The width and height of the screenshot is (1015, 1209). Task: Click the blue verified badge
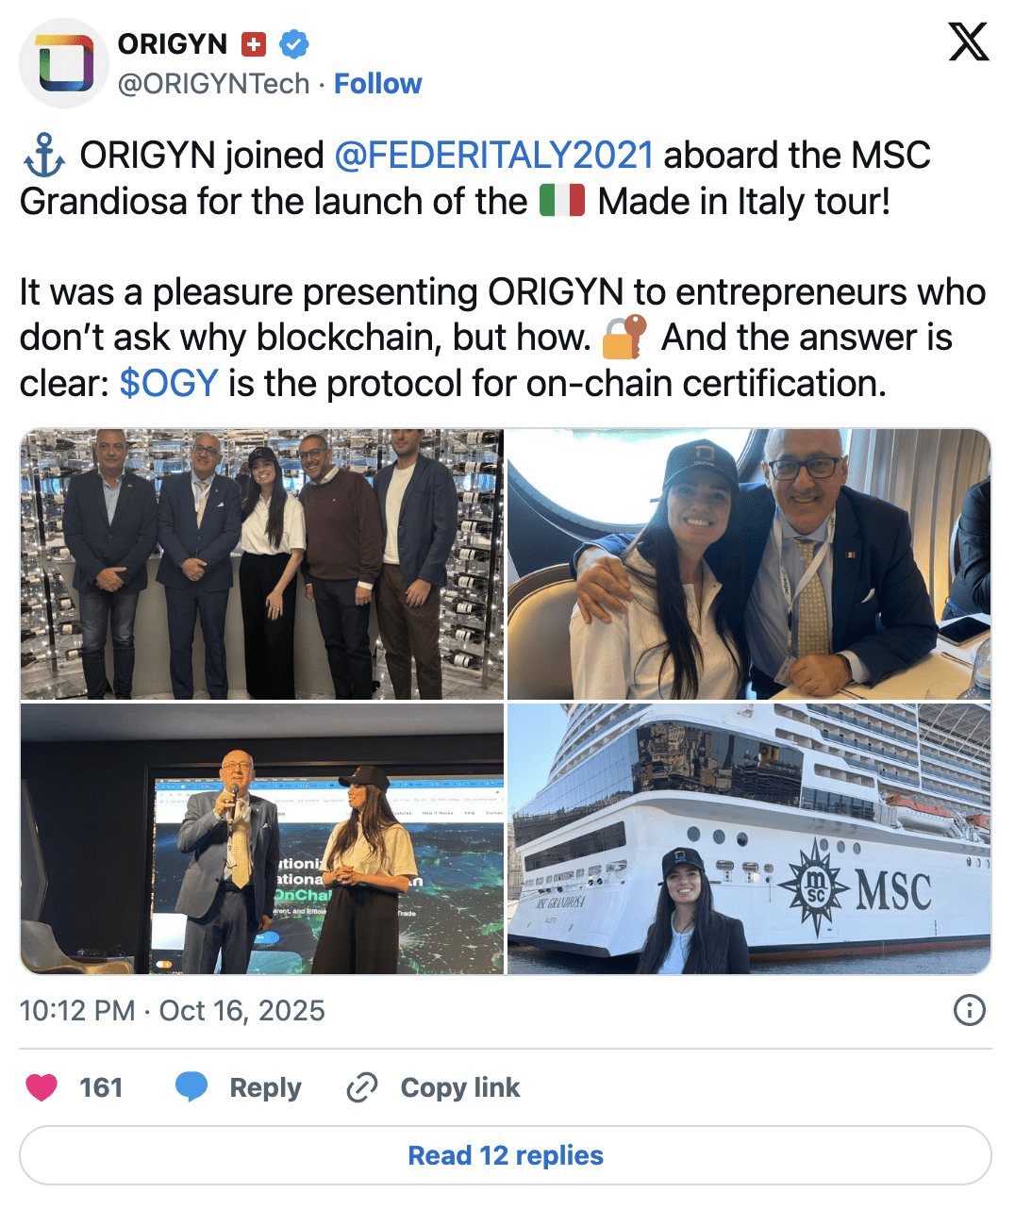(294, 44)
